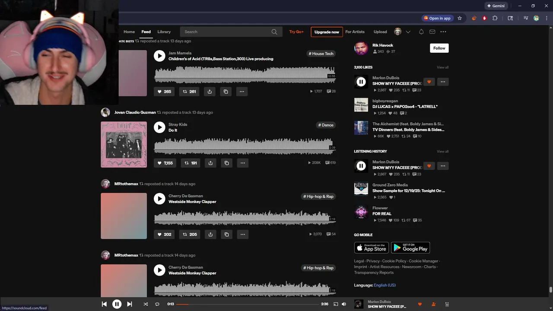Viewport: 553px width, 311px height.
Task: Filter by the Dance tag
Action: point(326,125)
